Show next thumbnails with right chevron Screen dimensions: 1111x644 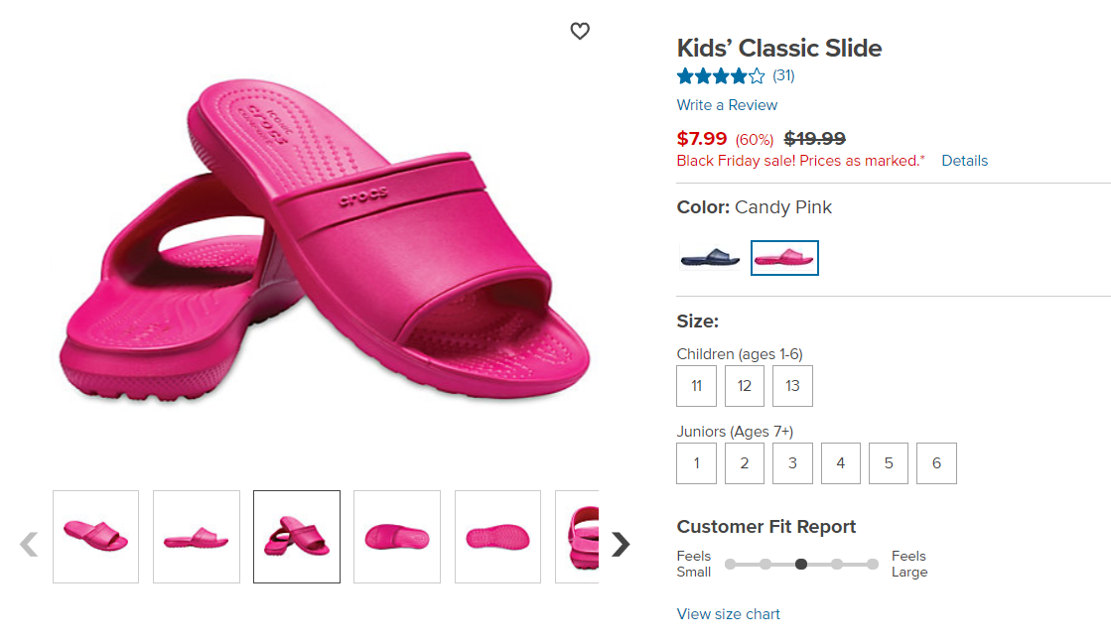point(621,544)
